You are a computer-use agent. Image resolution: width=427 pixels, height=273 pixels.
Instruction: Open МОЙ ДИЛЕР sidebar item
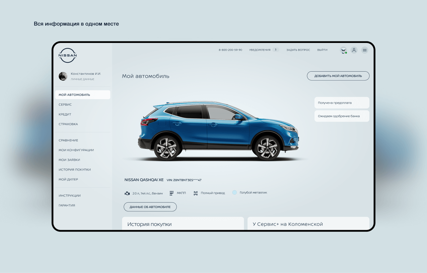tap(68, 179)
